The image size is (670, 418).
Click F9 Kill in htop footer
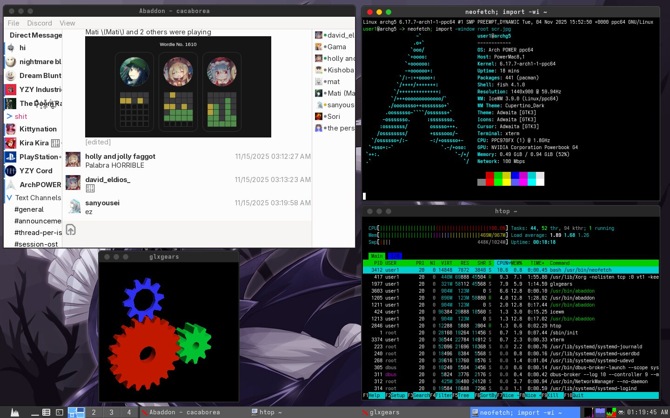[552, 396]
